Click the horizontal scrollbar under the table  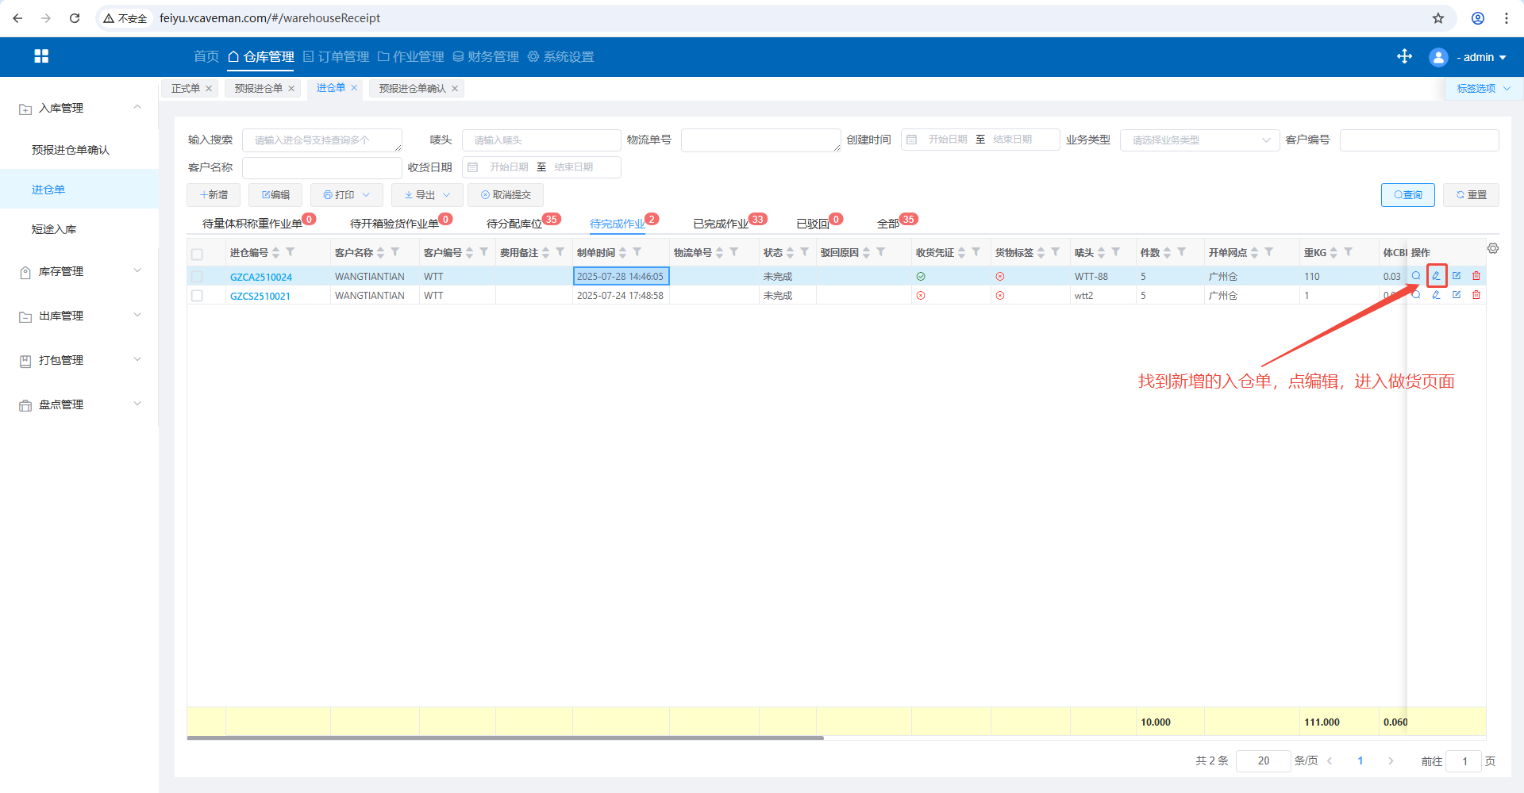click(x=505, y=737)
